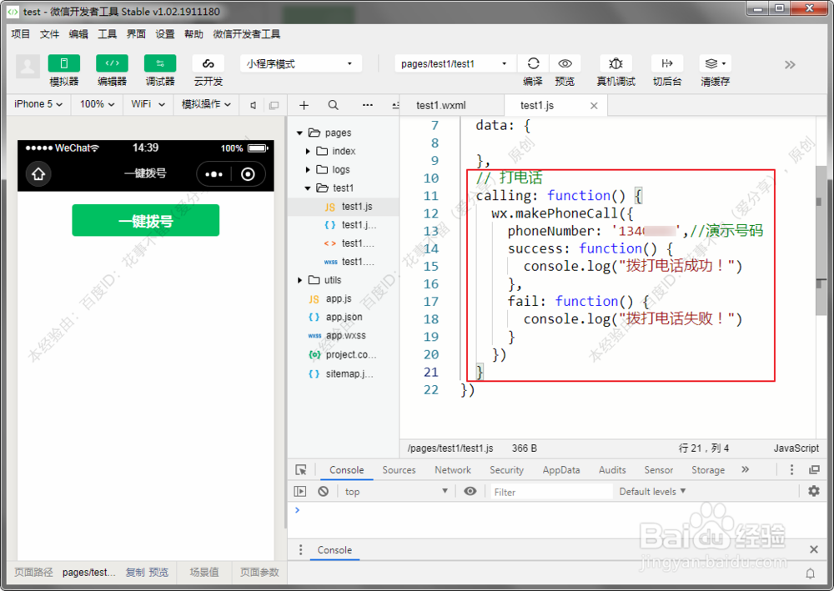This screenshot has height=591, width=834.
Task: Switch to the Network devtools tab
Action: click(453, 470)
